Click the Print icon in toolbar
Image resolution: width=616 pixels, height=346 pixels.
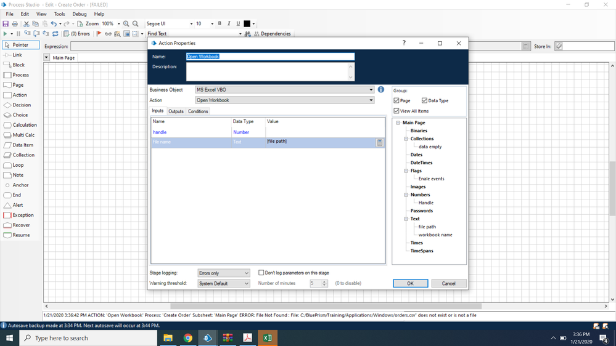click(x=15, y=24)
